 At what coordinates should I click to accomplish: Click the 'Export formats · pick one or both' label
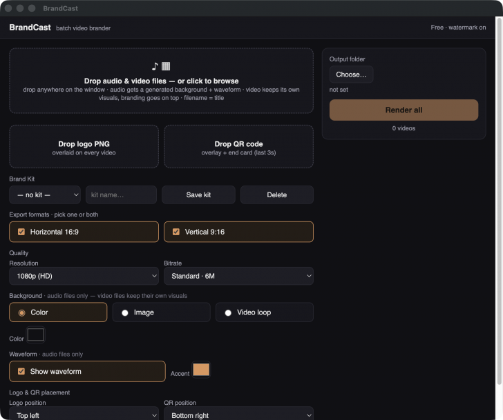[x=54, y=214]
